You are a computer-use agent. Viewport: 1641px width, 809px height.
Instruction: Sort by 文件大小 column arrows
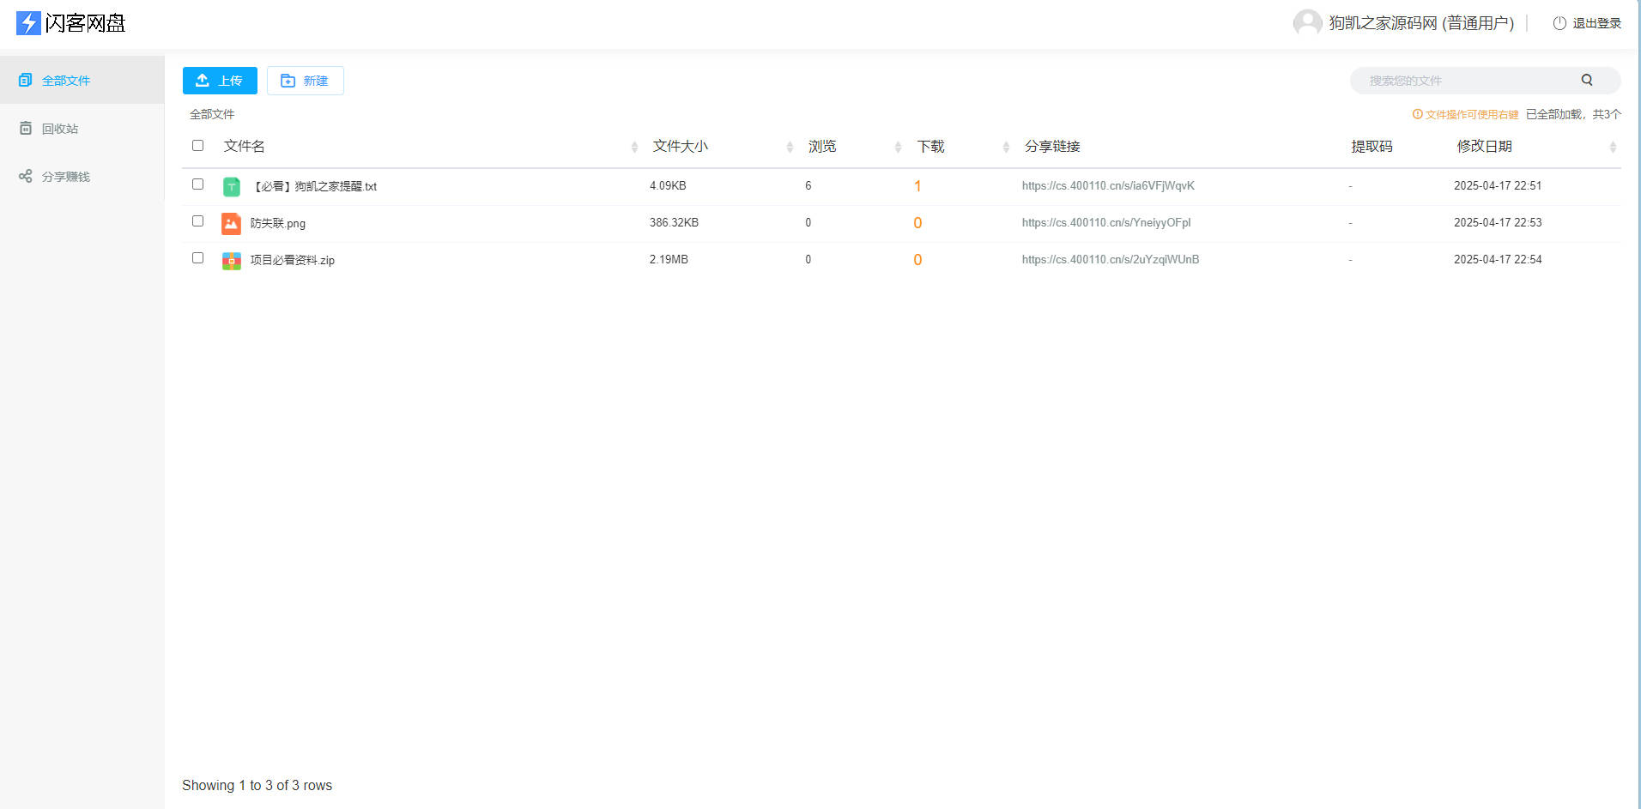coord(790,147)
